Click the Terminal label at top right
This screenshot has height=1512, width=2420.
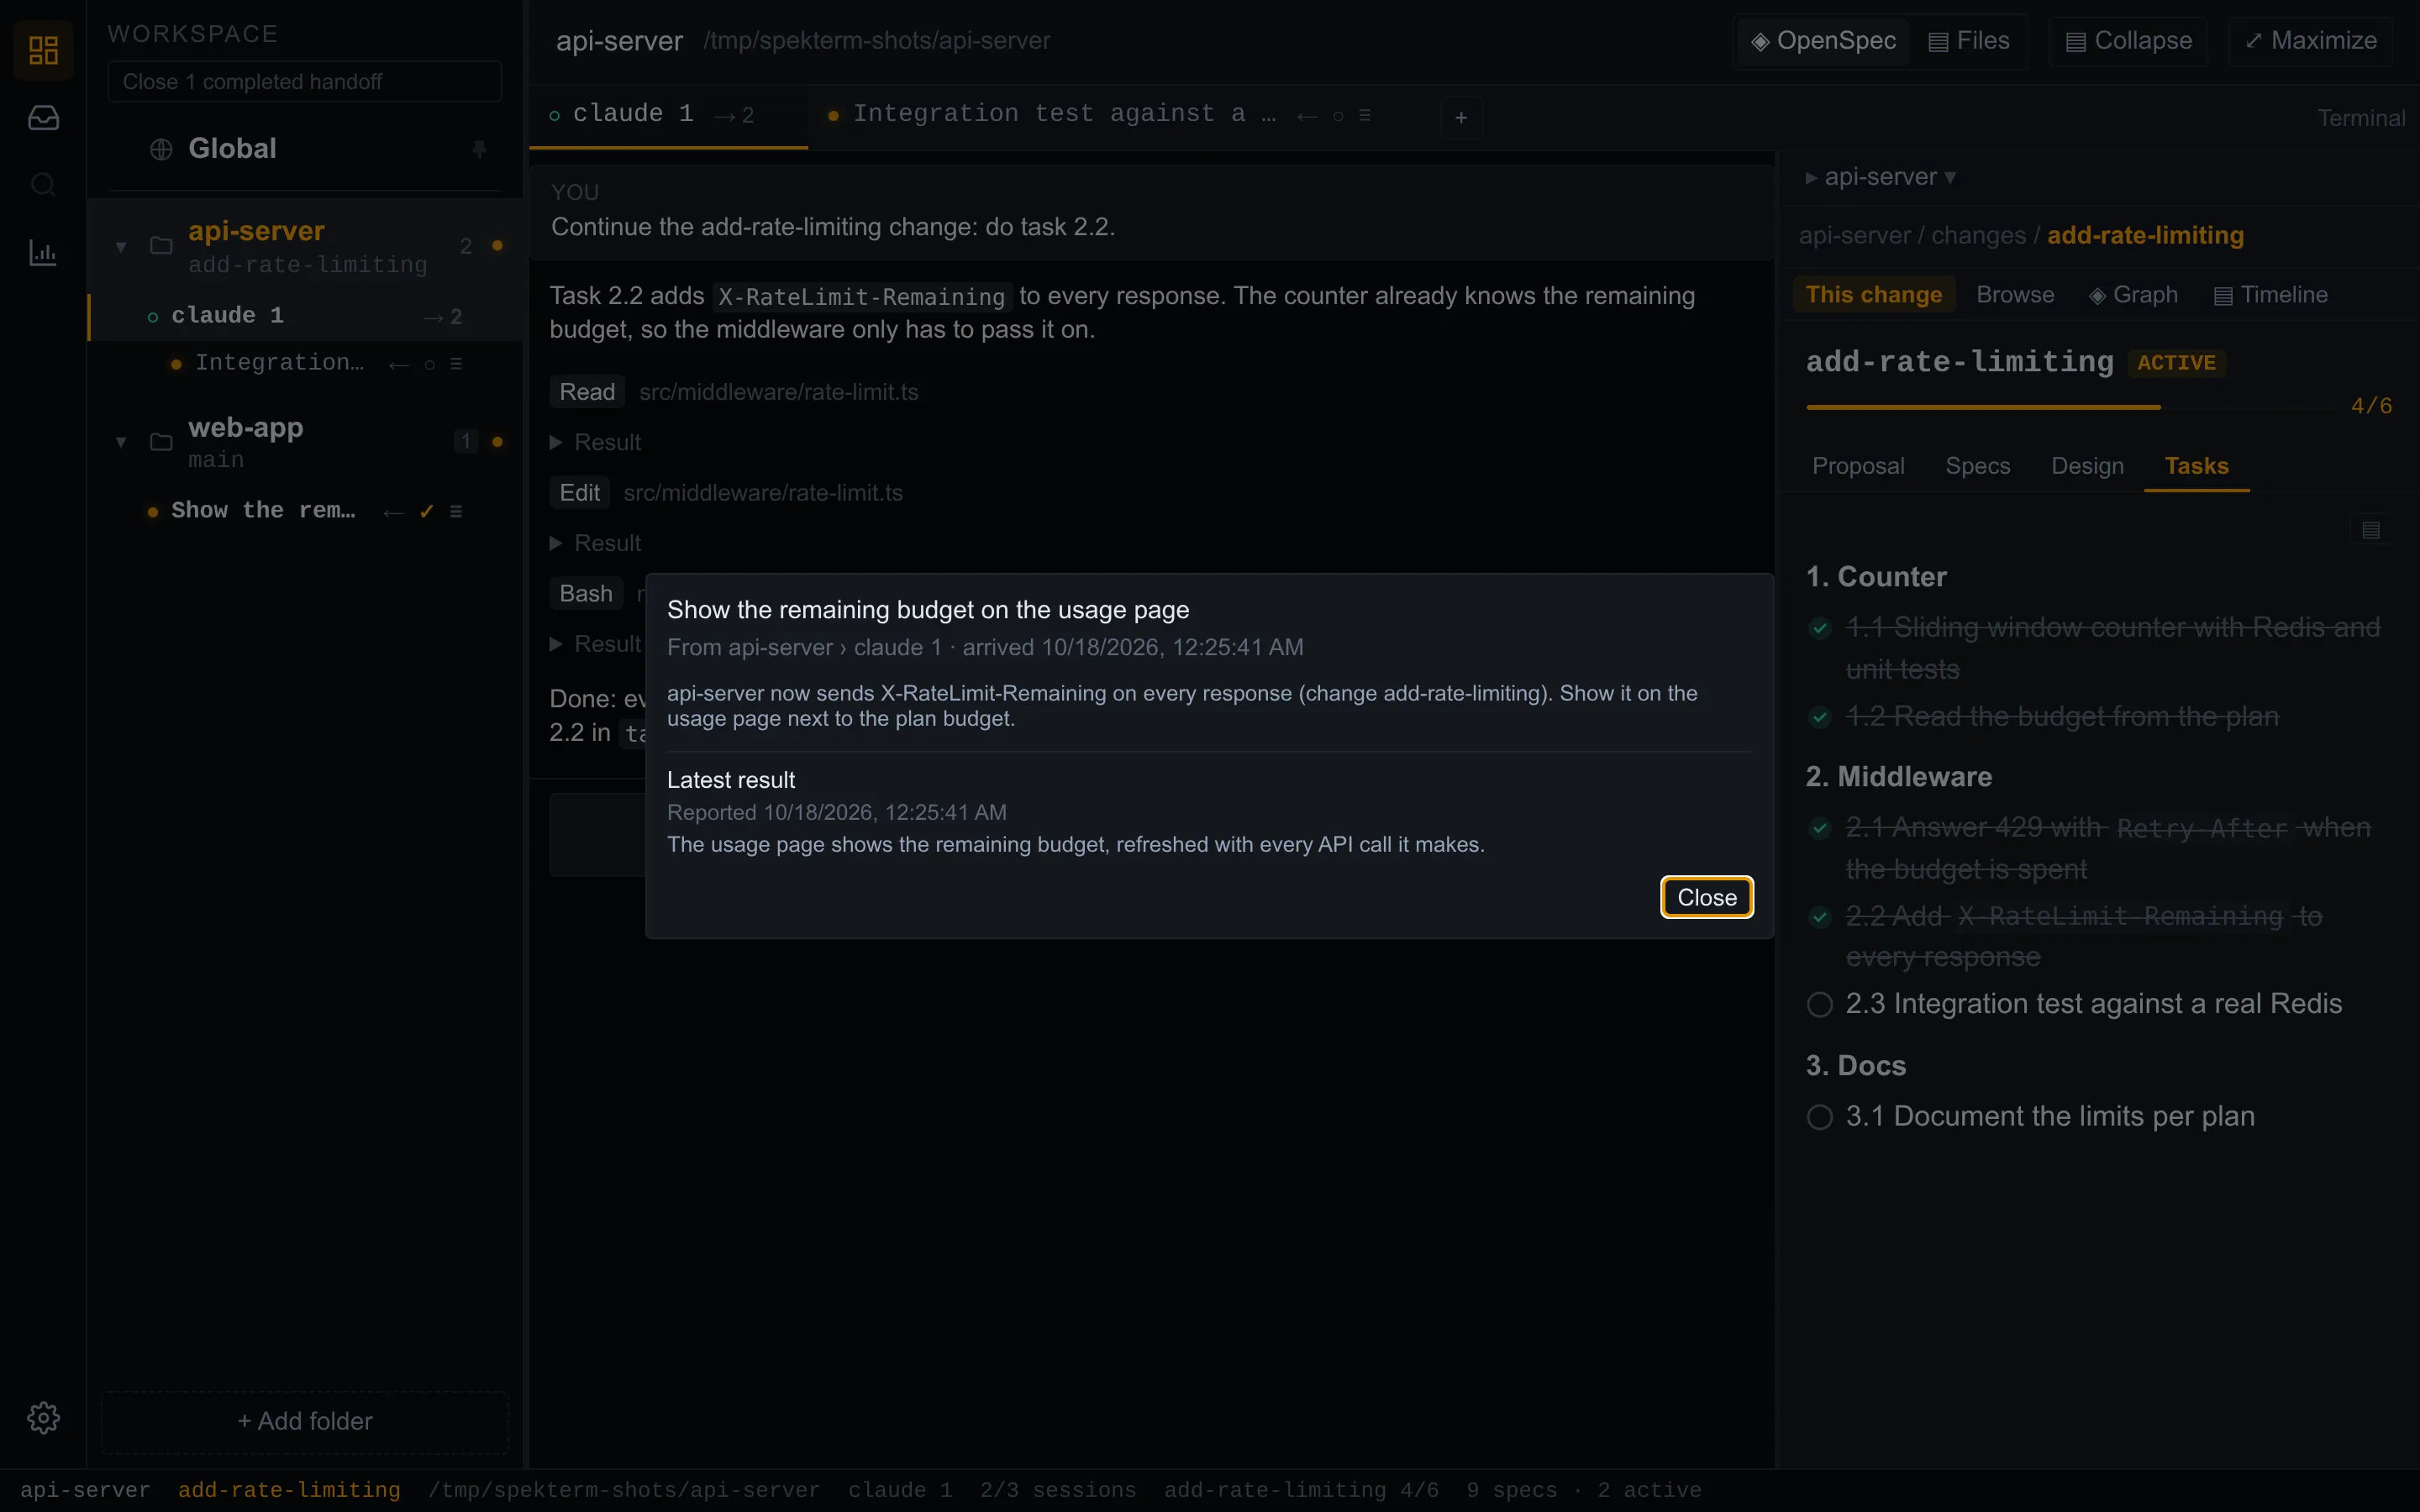[2361, 118]
